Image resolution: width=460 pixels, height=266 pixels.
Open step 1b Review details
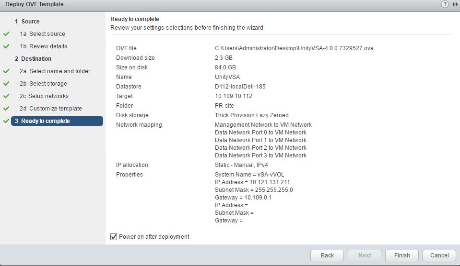tap(43, 46)
